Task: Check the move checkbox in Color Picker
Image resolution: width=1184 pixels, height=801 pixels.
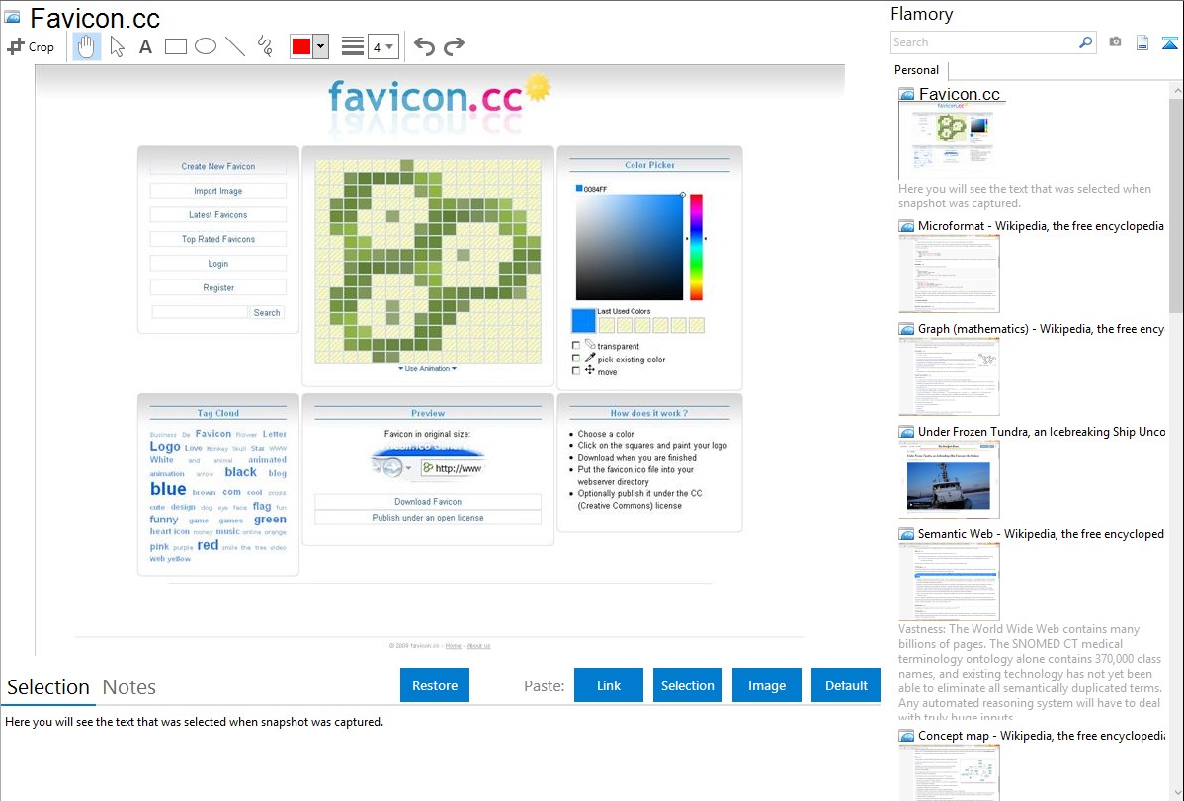Action: pyautogui.click(x=576, y=371)
